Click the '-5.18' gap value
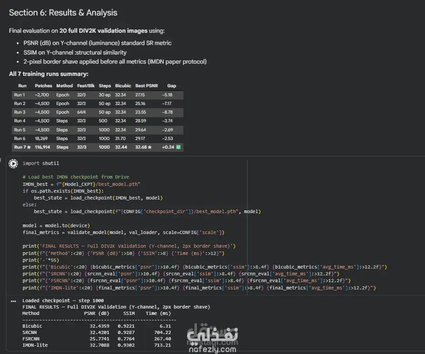 point(167,95)
